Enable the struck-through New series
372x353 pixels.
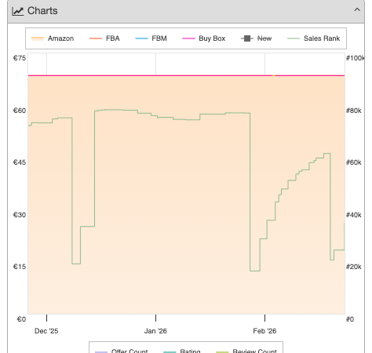click(256, 38)
